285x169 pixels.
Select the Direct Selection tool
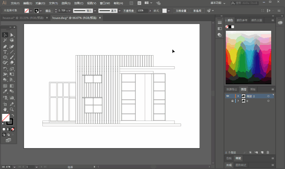tap(12, 35)
